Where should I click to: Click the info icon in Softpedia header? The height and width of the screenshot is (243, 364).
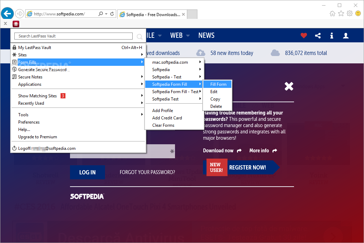(332, 36)
